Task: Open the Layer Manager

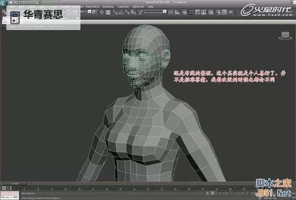Action: [184, 12]
